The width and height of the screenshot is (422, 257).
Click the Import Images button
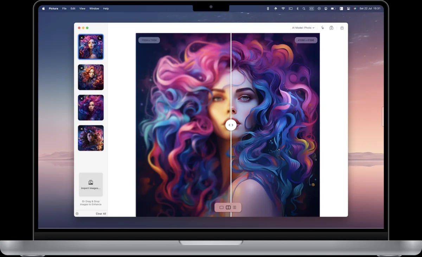[91, 185]
